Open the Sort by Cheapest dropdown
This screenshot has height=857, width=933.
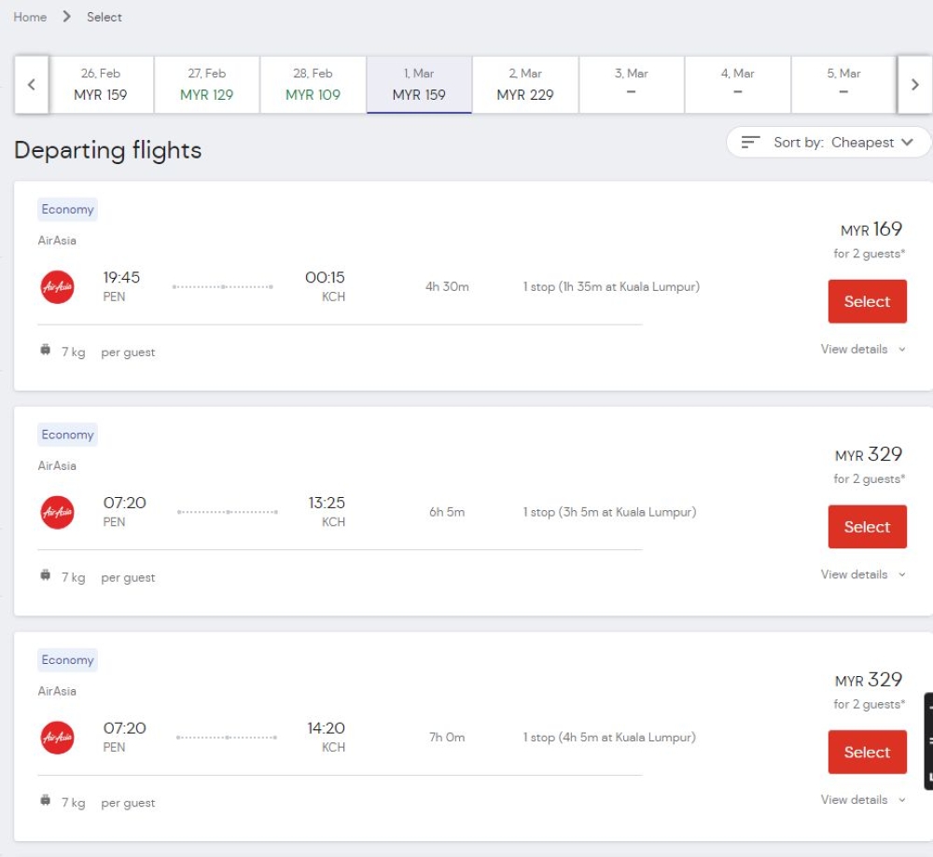[829, 143]
